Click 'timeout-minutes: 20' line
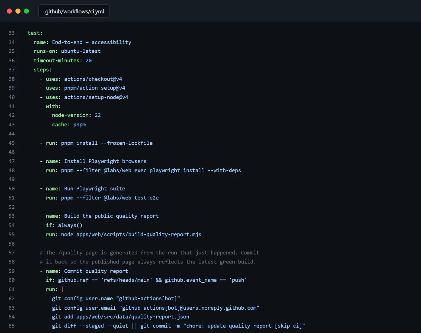421x333 pixels. pos(63,60)
